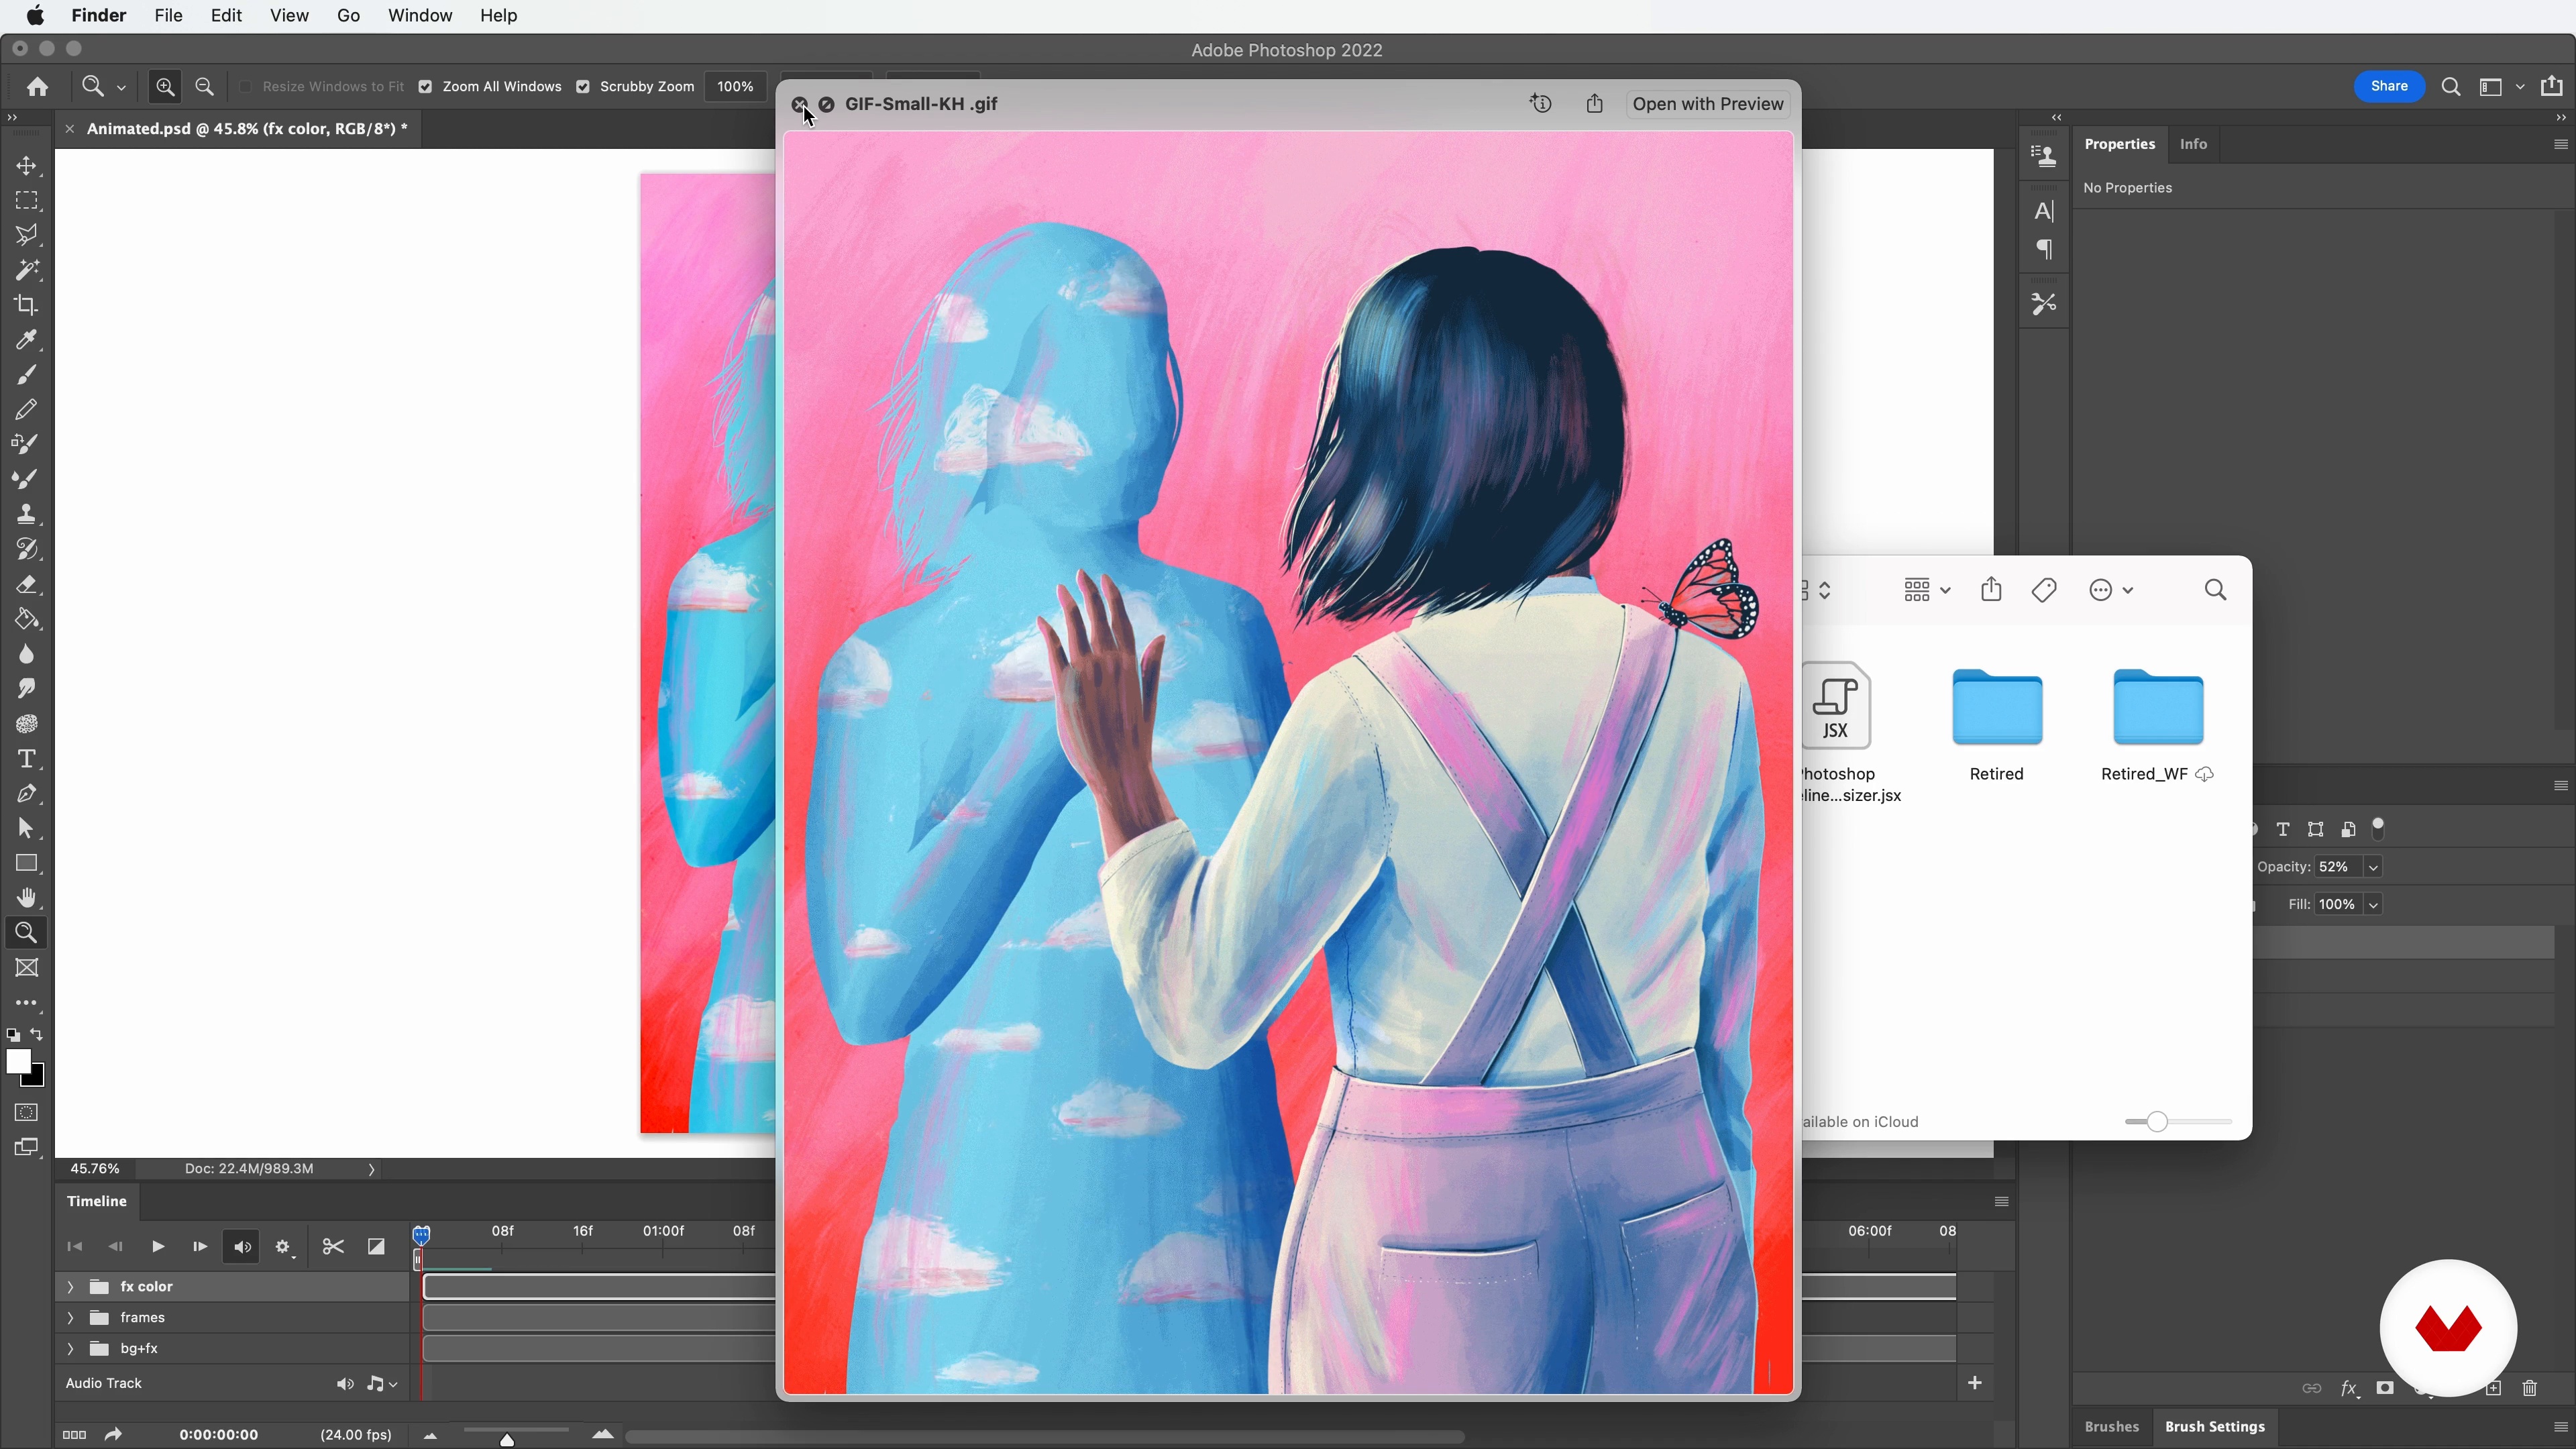Select the Rectangular Marquee tool
Screen dimensions: 2576x1449
(27, 200)
